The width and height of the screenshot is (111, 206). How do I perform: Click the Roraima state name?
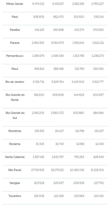[x=15, y=144]
